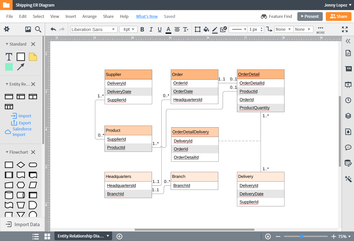
Task: Open MORE toolbar options
Action: [x=320, y=30]
